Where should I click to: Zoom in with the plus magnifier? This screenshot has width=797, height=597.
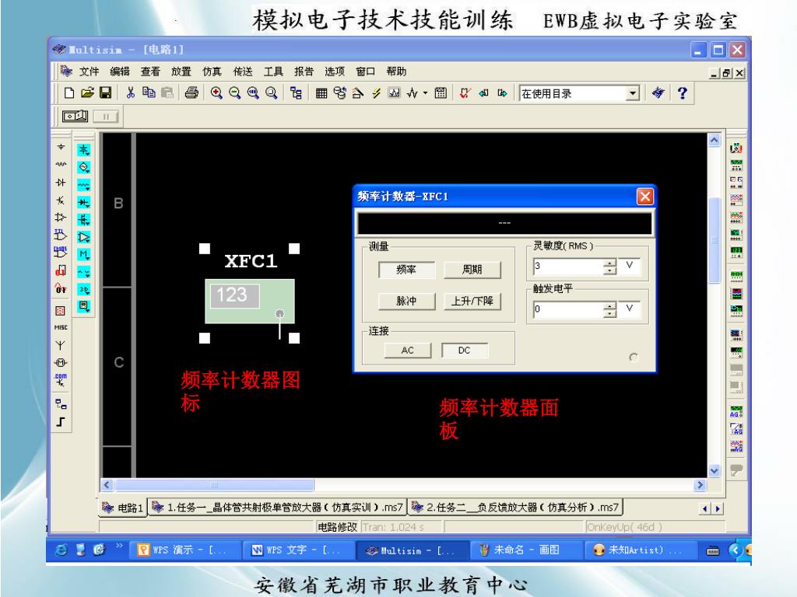[x=216, y=93]
